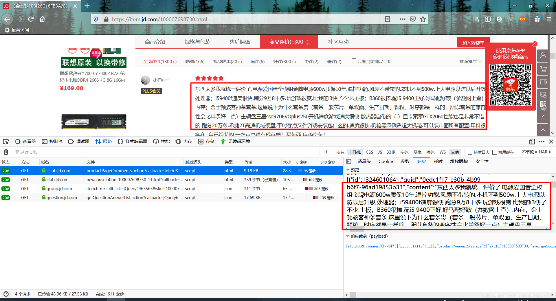Open 不节流 throttling dropdown

coord(529,152)
